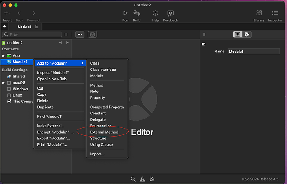
Task: Select the Module1 tab
Action: (x=25, y=27)
